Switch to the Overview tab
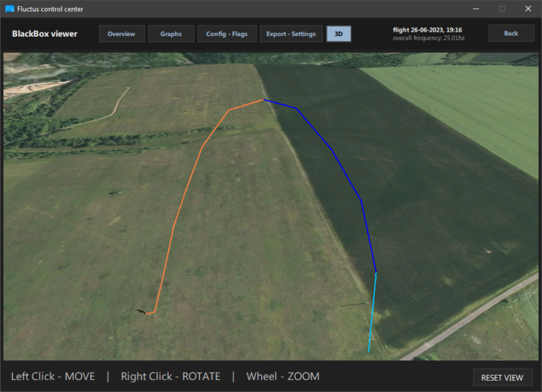 (121, 34)
